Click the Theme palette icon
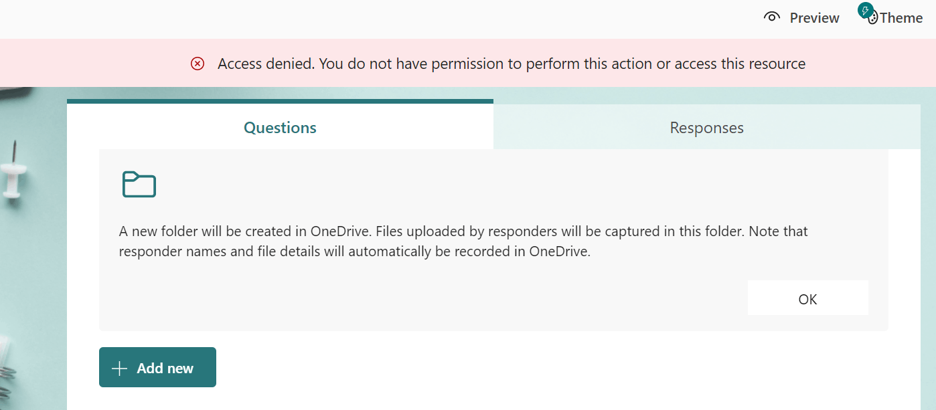The image size is (936, 410). 873,20
